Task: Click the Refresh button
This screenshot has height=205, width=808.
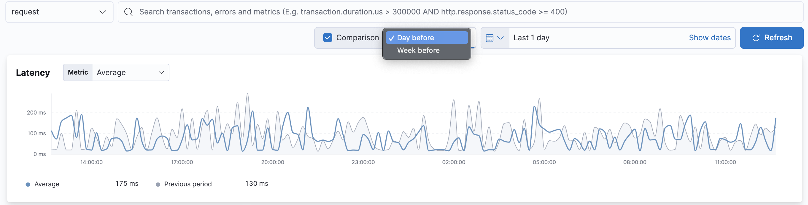Action: coord(771,38)
